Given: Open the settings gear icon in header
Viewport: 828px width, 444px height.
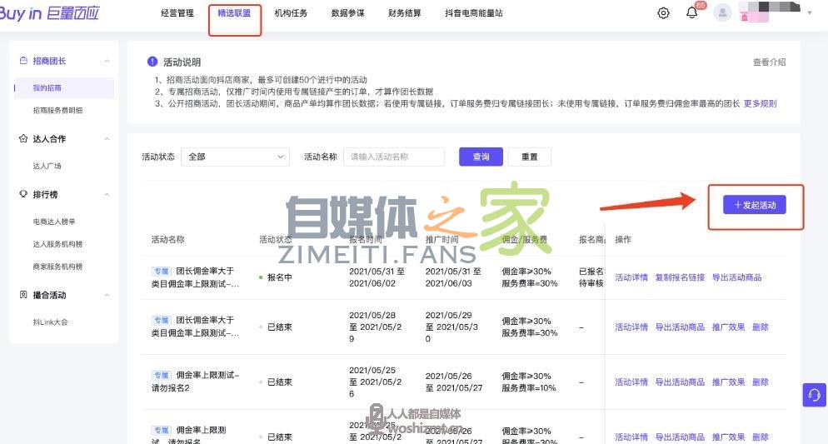Looking at the screenshot, I should pos(663,13).
